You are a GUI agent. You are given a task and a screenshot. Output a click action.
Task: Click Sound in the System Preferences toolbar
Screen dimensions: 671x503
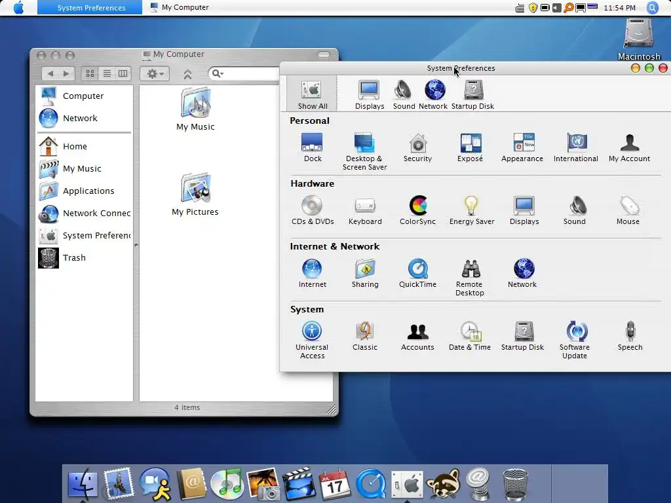tap(404, 94)
